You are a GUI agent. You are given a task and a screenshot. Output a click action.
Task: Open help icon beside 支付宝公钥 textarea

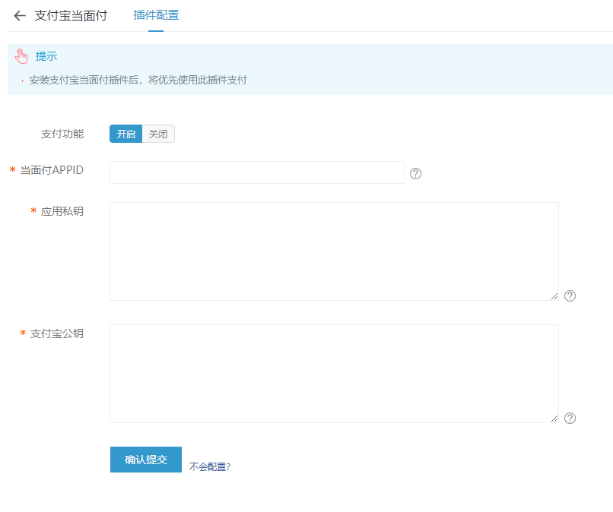point(570,418)
